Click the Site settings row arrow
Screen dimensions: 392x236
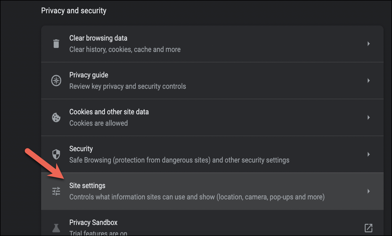[368, 191]
